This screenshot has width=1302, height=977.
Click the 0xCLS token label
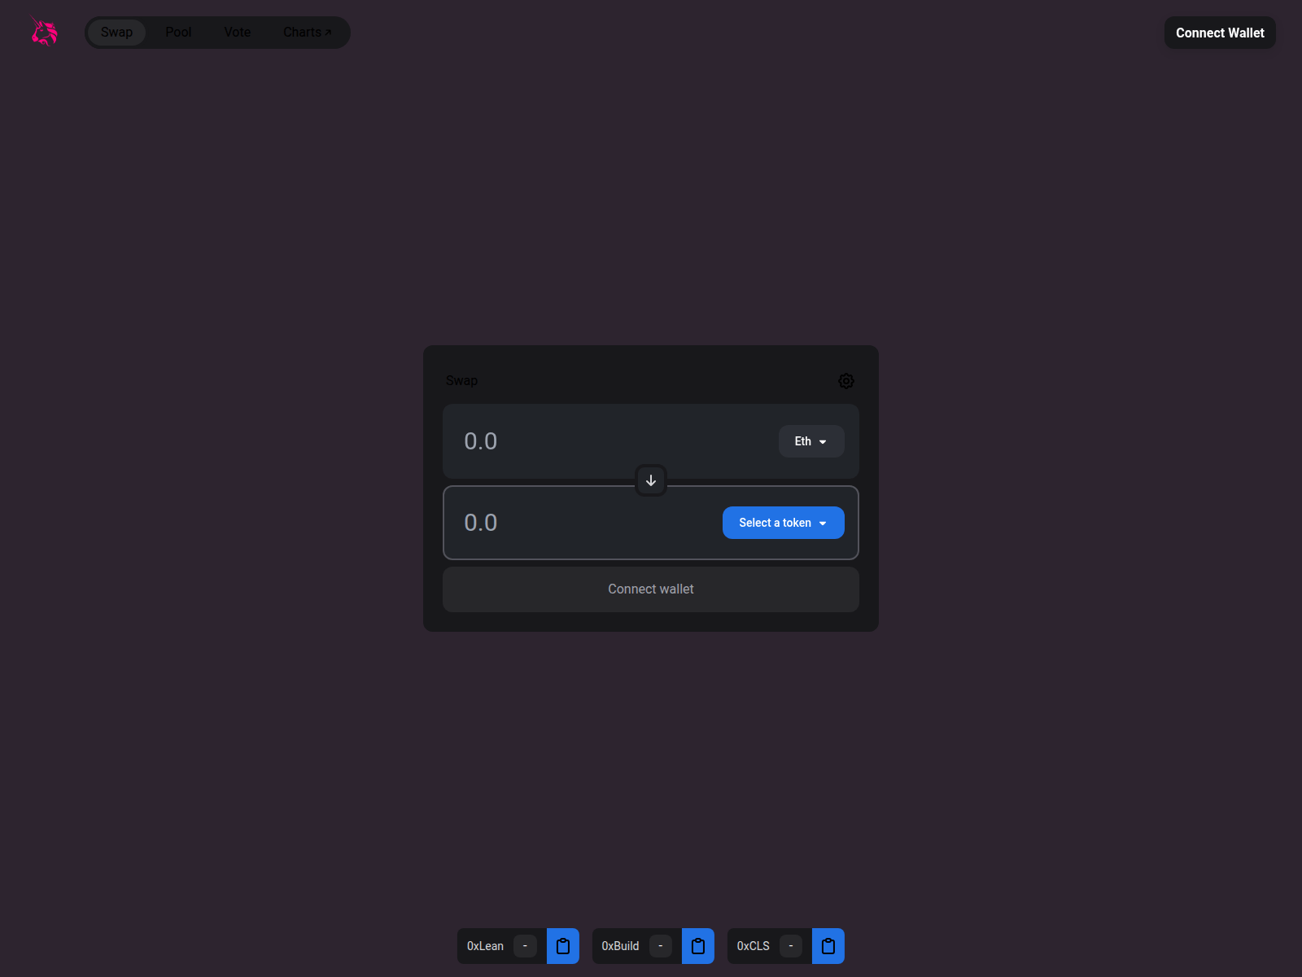tap(754, 946)
